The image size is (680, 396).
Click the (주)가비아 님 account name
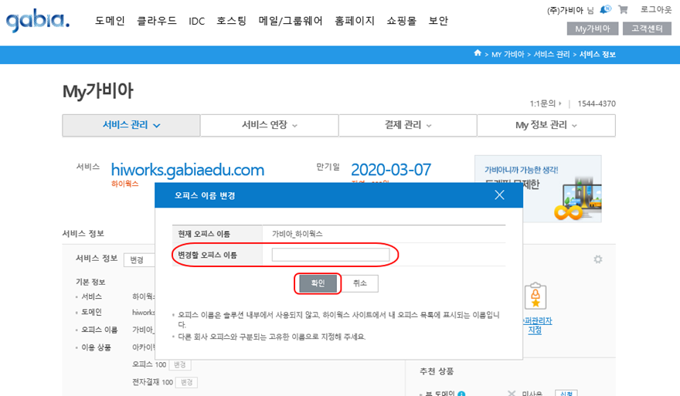569,10
